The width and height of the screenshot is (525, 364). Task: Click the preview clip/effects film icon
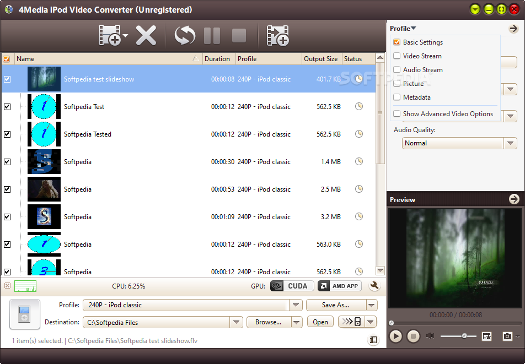[486, 336]
